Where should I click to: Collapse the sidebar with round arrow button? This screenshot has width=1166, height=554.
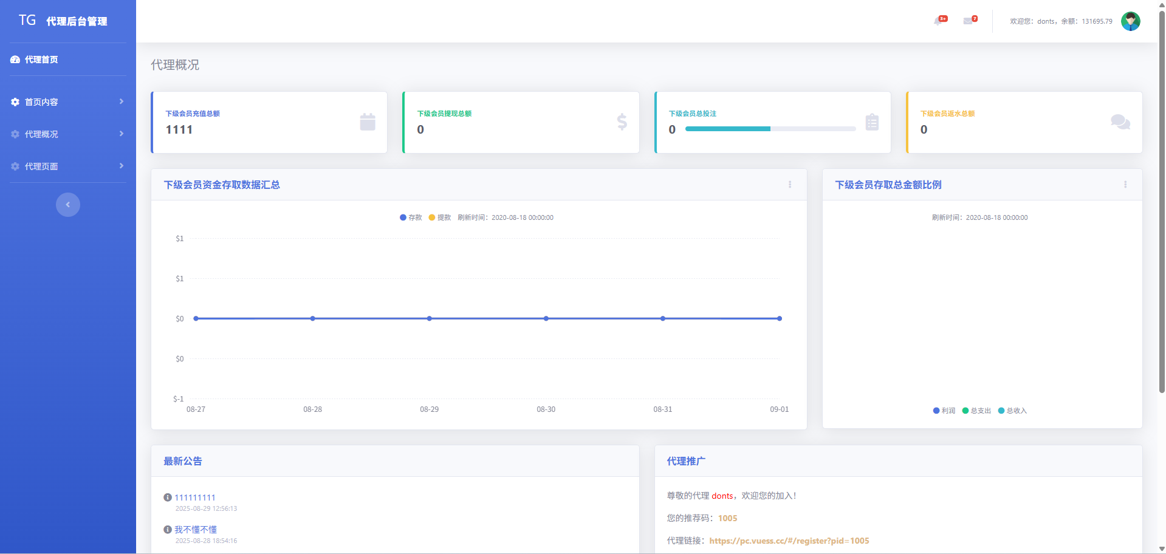68,205
